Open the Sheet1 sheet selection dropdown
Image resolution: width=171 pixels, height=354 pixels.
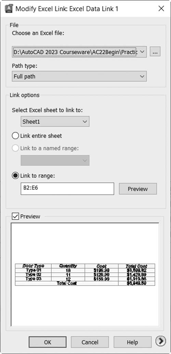55,121
